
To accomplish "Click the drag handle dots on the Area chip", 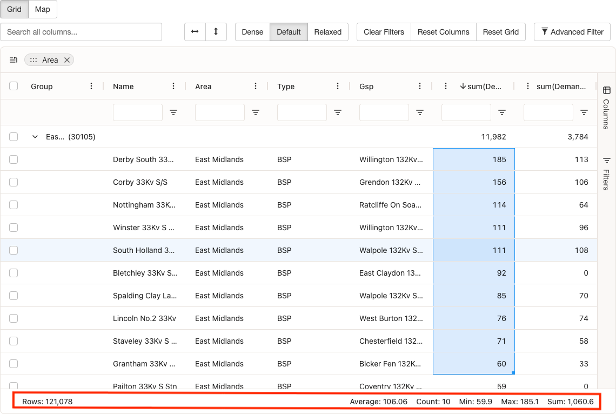I will pyautogui.click(x=34, y=60).
